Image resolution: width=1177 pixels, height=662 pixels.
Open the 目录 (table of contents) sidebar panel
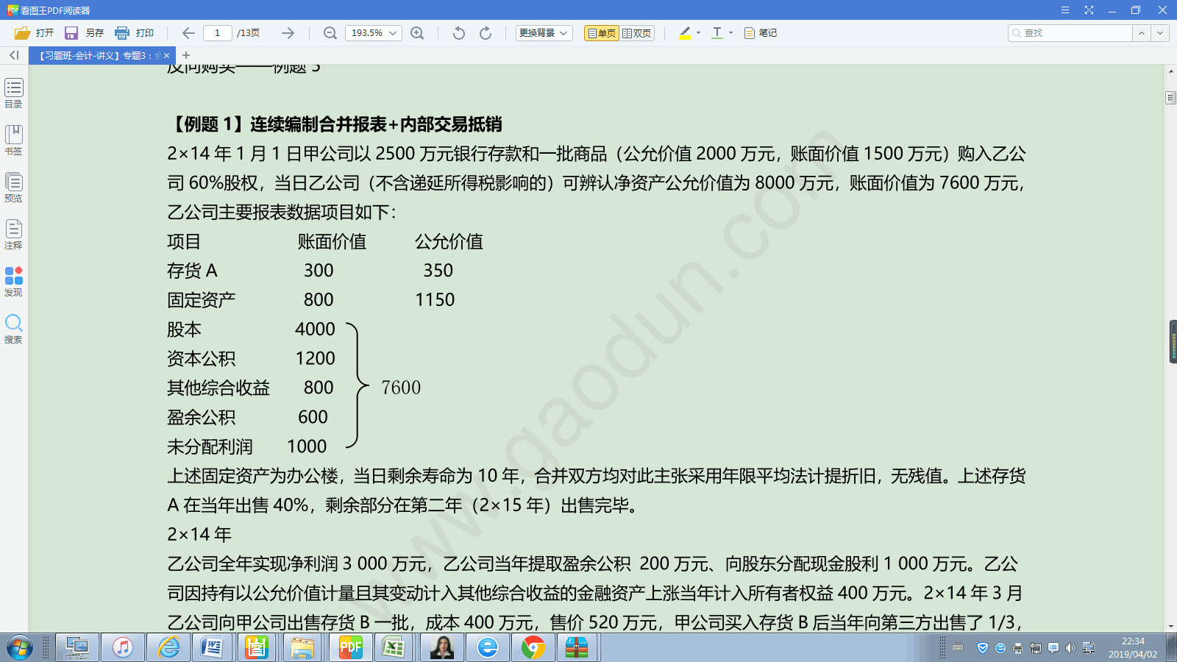13,93
